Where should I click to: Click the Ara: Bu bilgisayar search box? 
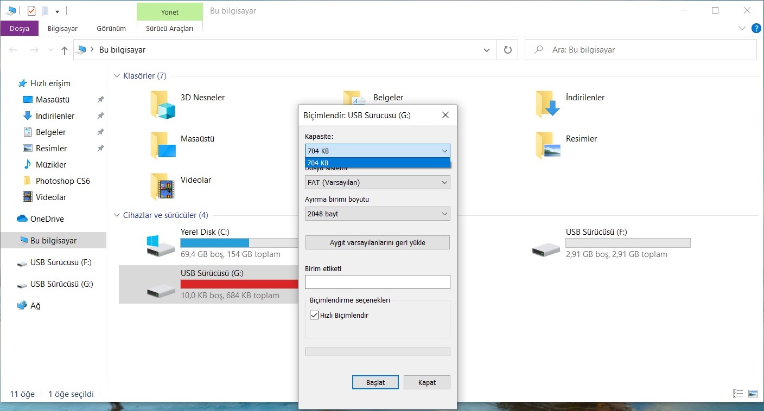pyautogui.click(x=641, y=50)
